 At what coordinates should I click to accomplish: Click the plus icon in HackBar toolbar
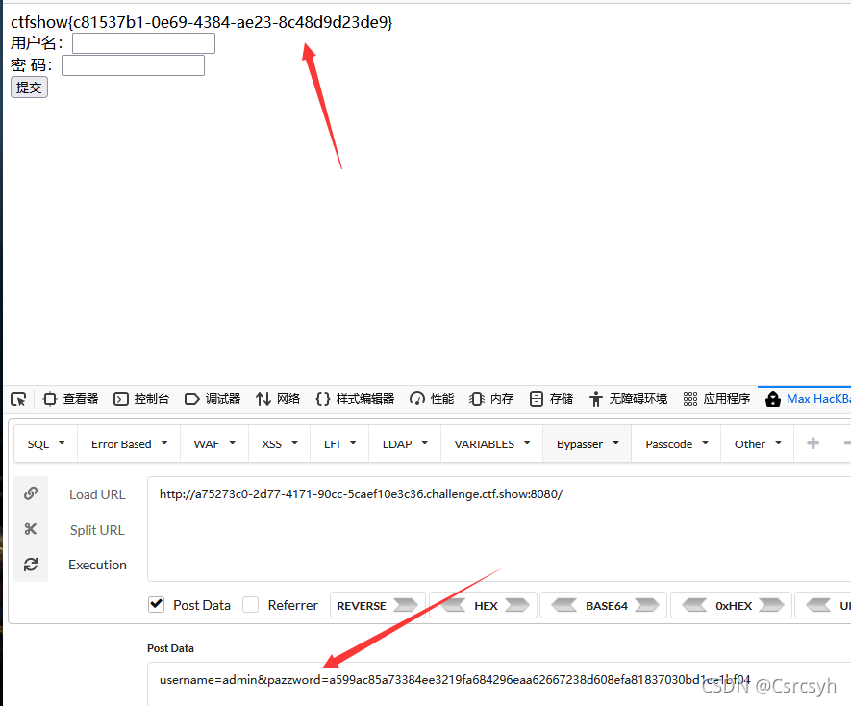coord(813,443)
